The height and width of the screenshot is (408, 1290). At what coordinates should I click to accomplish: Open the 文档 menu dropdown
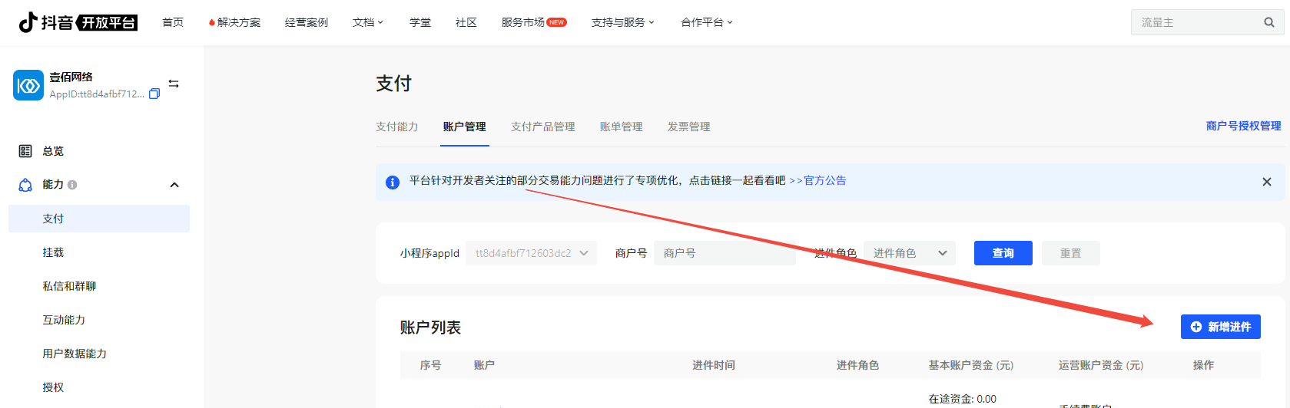click(x=367, y=22)
